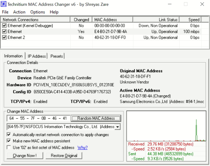Sort by the Network Connections column header
210x166 pixels.
(35, 20)
